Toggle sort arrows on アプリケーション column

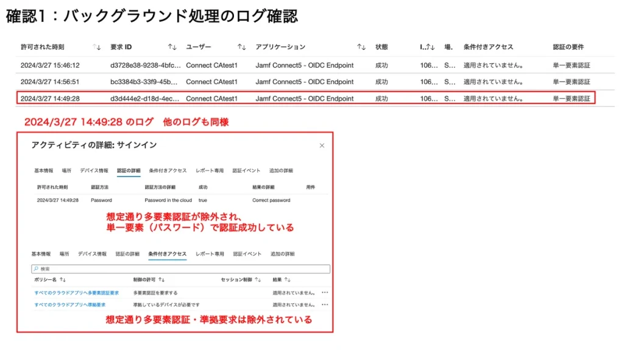click(x=361, y=47)
